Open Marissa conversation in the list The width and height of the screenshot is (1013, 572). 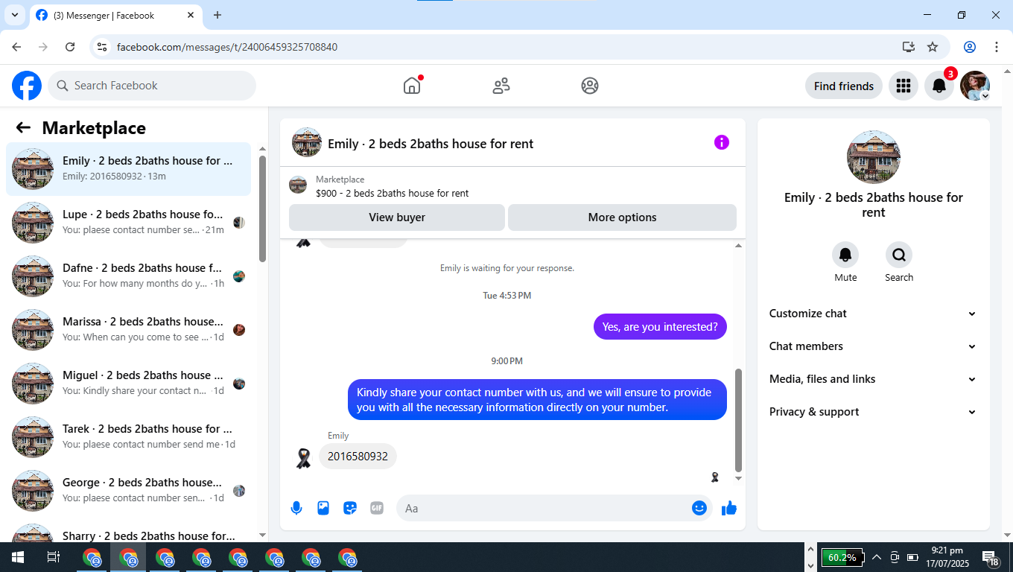[129, 330]
